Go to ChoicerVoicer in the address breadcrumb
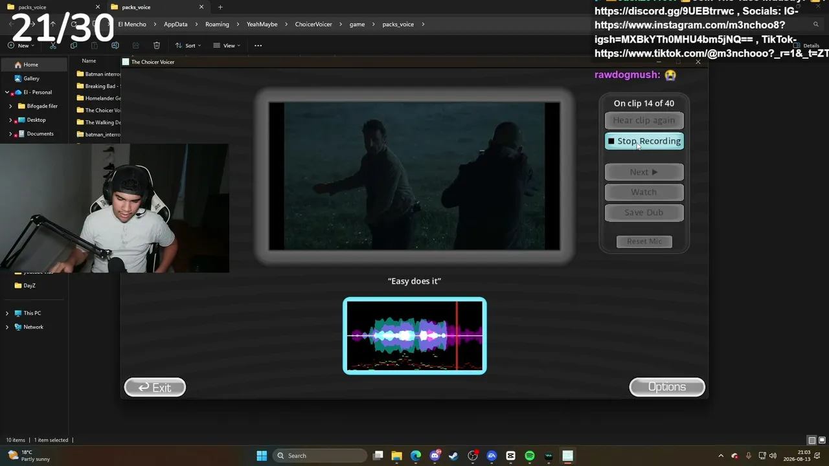This screenshot has height=466, width=829. 313,25
